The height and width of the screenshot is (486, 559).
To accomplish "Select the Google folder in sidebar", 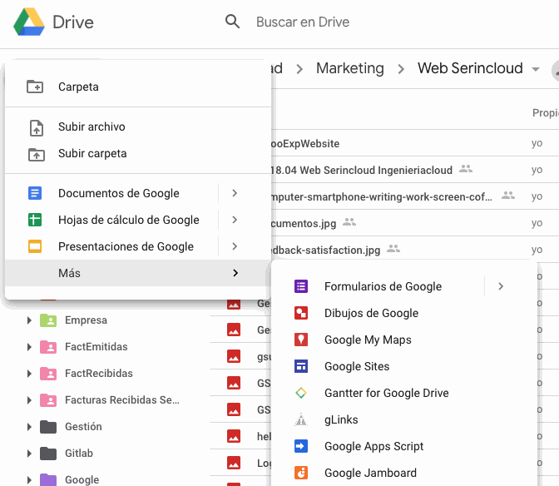I will tap(82, 479).
